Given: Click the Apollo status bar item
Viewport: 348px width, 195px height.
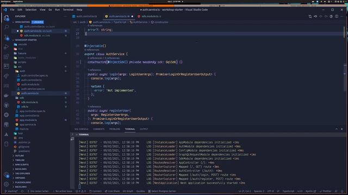Looking at the screenshot, I should [x=310, y=191].
